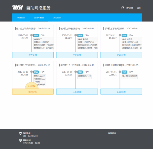Screen dimensions: 153x149
Task: Click the duty phone icon in the footer
Action: tap(20, 133)
